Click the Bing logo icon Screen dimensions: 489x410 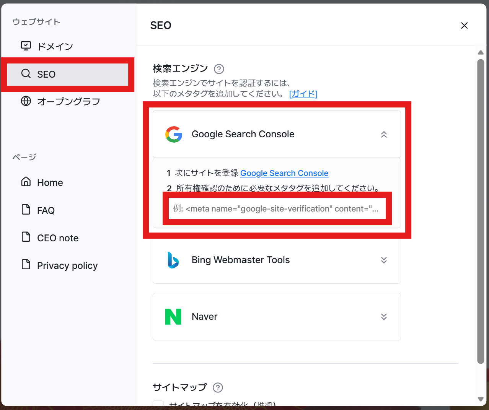point(173,260)
